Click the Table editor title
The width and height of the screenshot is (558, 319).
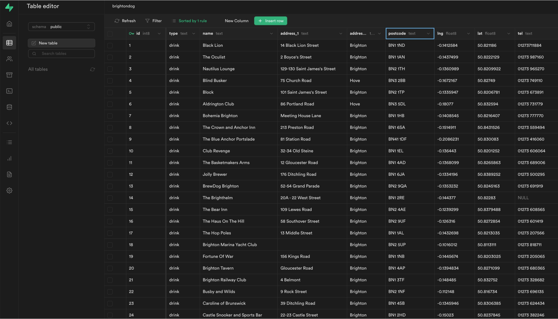(43, 6)
